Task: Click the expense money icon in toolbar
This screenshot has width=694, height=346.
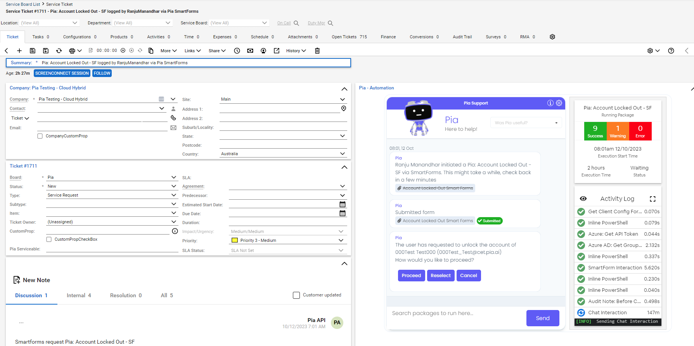Action: coord(250,51)
